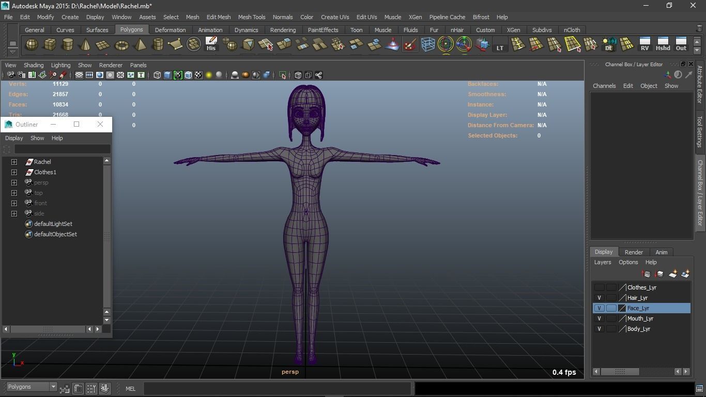Expand the front camera node in Outliner
The image size is (706, 397).
14,203
